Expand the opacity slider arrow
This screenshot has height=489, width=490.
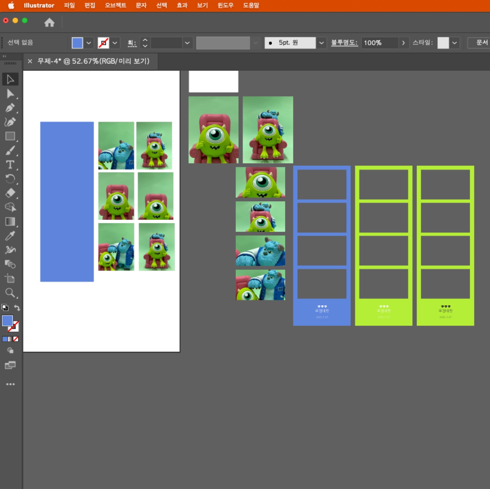click(x=404, y=43)
